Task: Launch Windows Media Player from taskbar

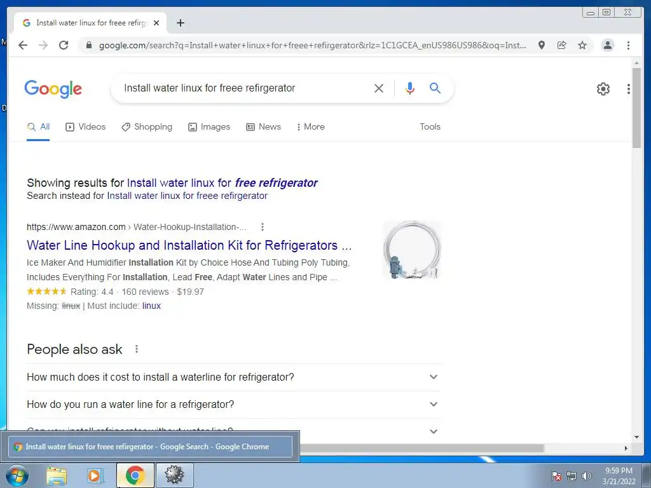Action: (x=95, y=475)
